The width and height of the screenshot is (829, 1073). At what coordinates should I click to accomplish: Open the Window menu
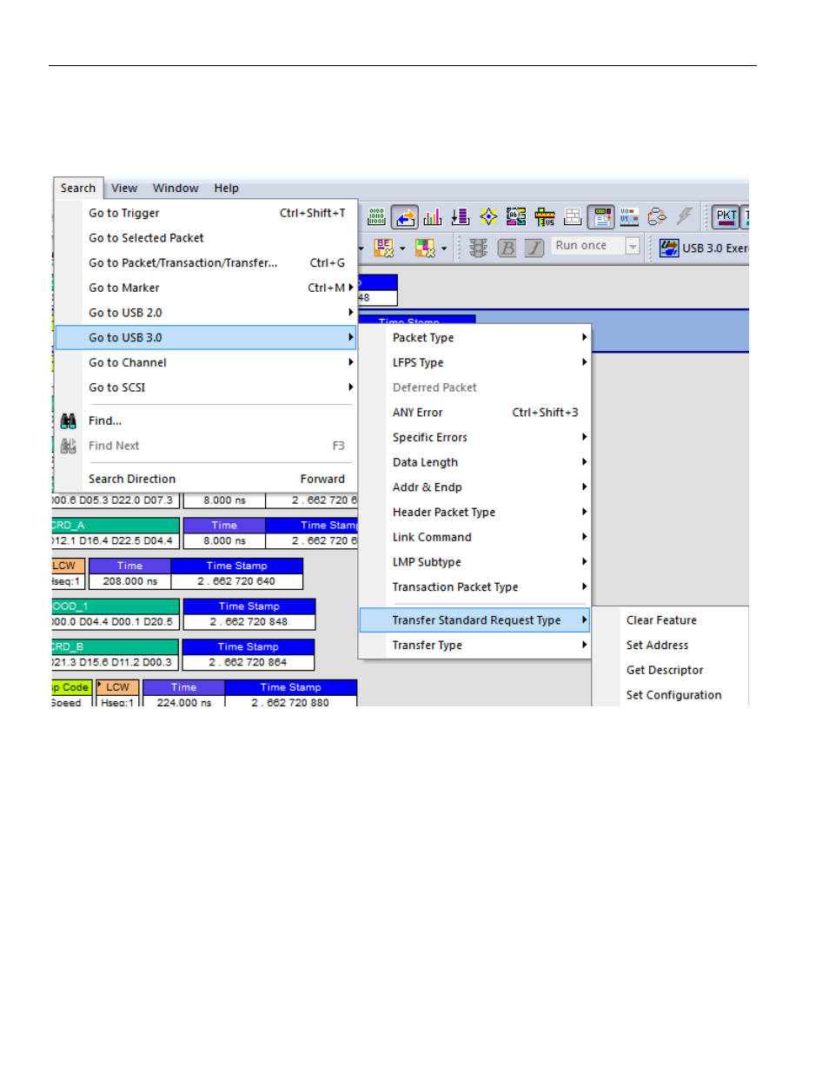pyautogui.click(x=176, y=188)
